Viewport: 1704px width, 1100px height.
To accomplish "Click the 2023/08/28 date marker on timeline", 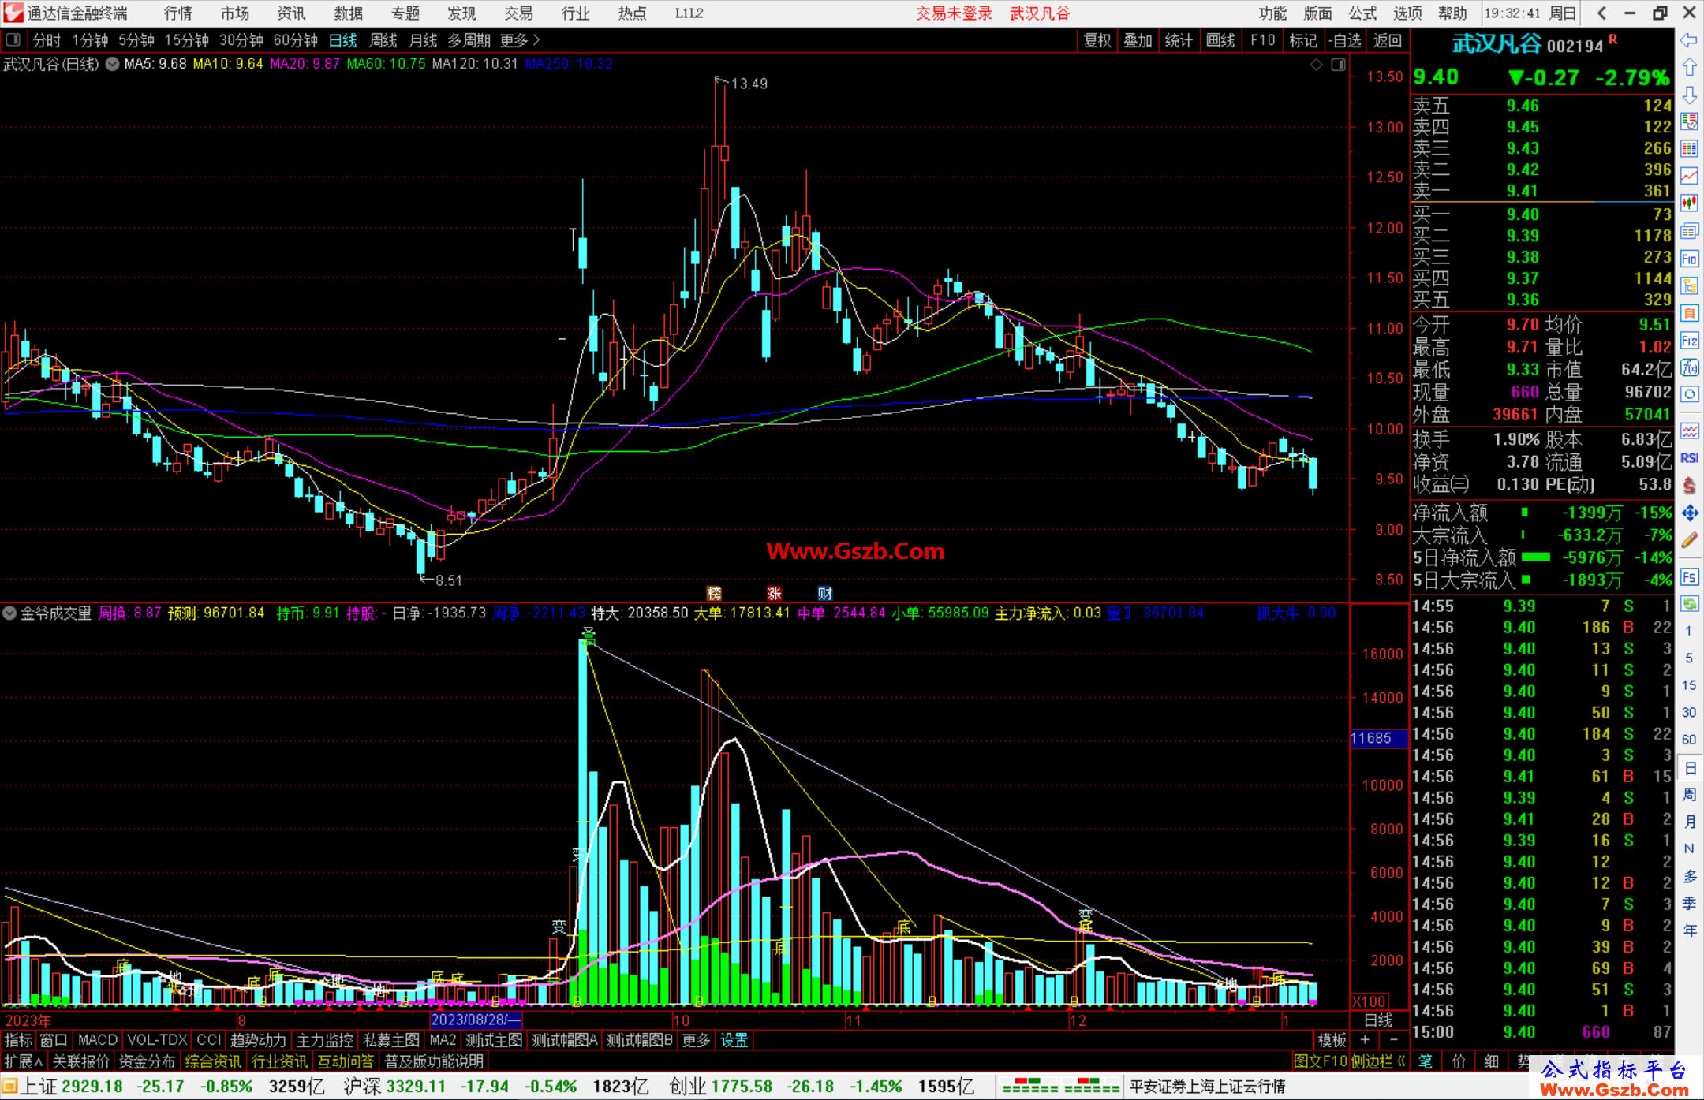I will pyautogui.click(x=476, y=1020).
